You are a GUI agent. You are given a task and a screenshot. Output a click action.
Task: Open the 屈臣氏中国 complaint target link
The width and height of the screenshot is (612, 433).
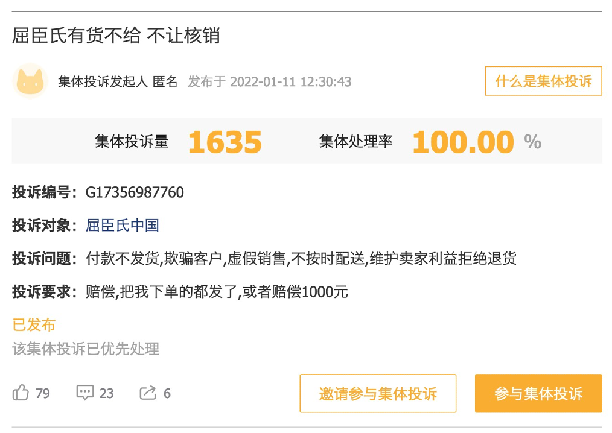123,226
